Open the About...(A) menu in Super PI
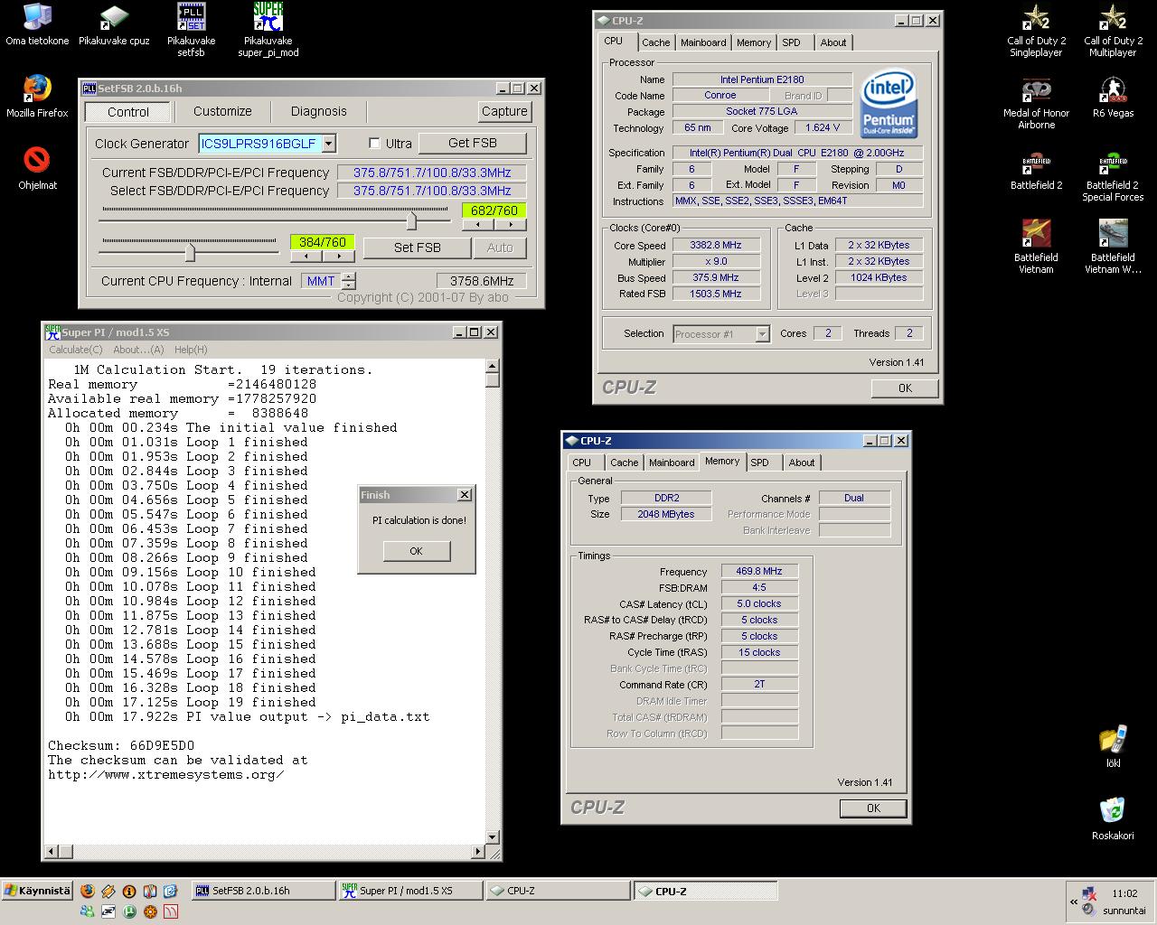Image resolution: width=1157 pixels, height=925 pixels. [x=138, y=350]
